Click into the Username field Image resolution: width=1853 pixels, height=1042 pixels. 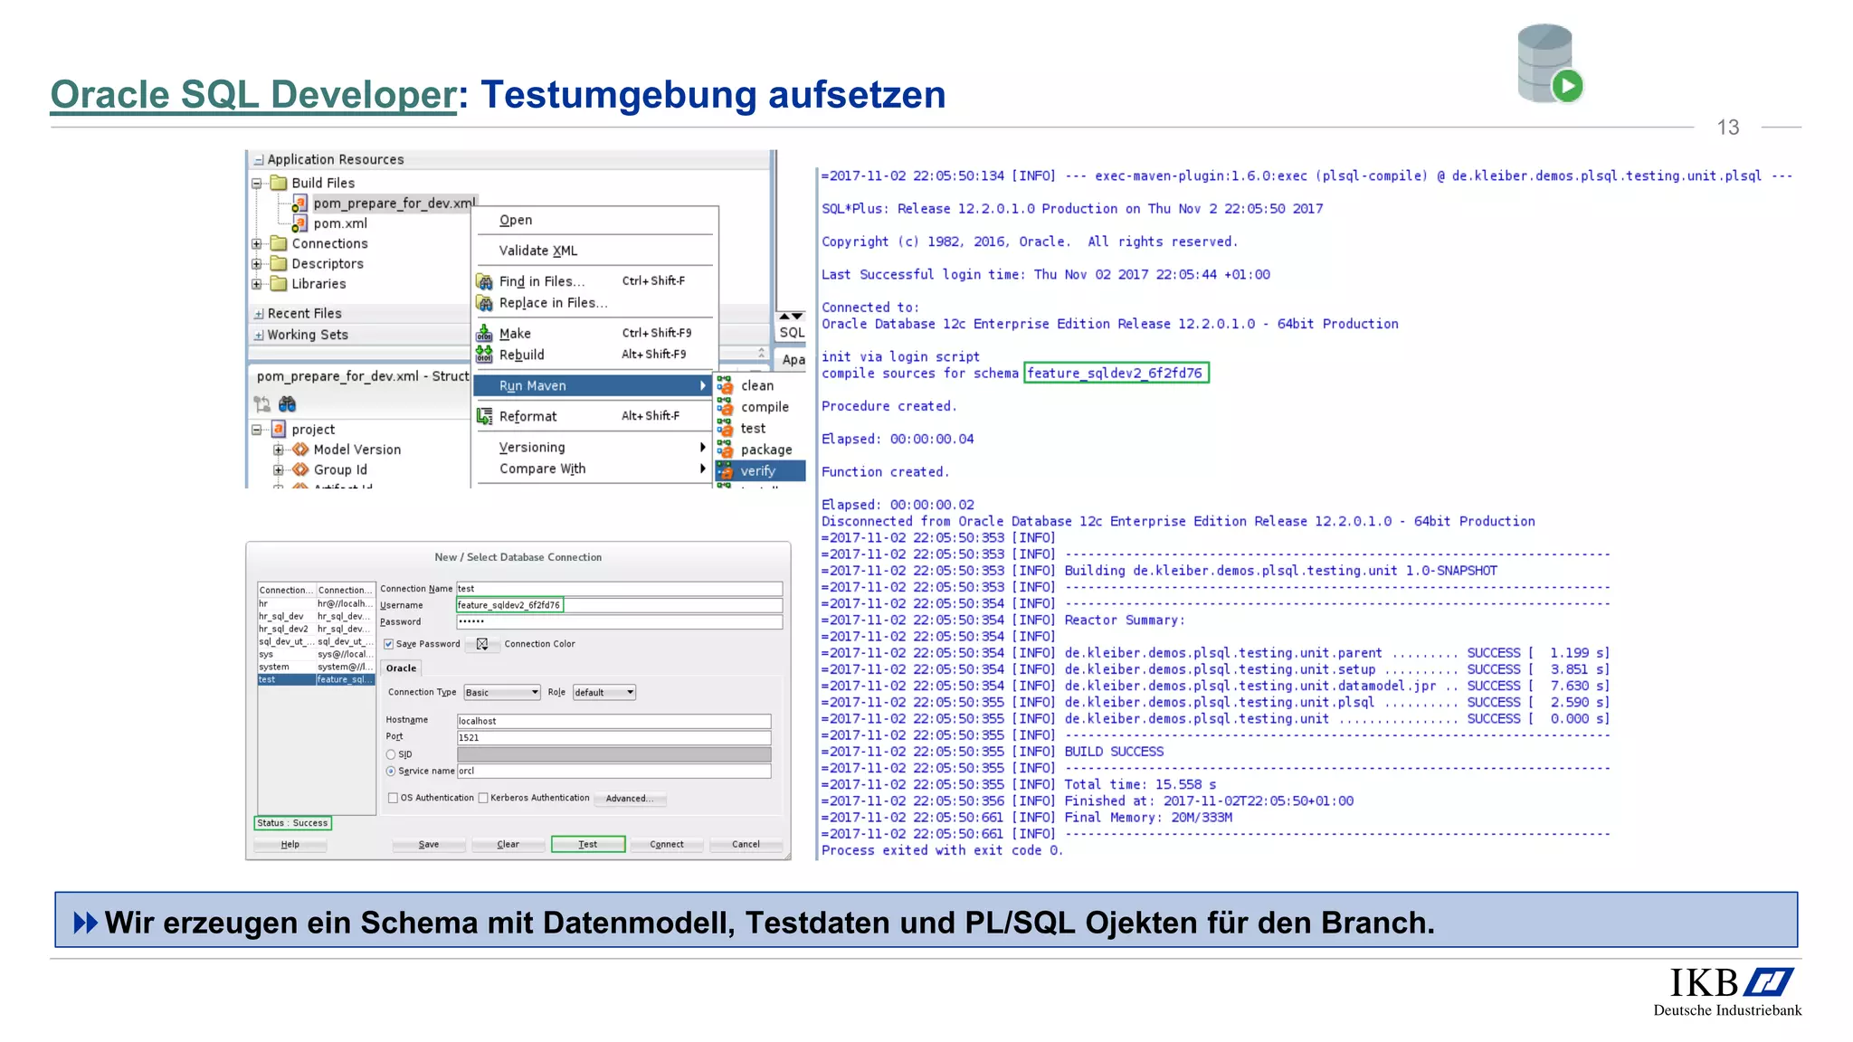click(x=620, y=605)
